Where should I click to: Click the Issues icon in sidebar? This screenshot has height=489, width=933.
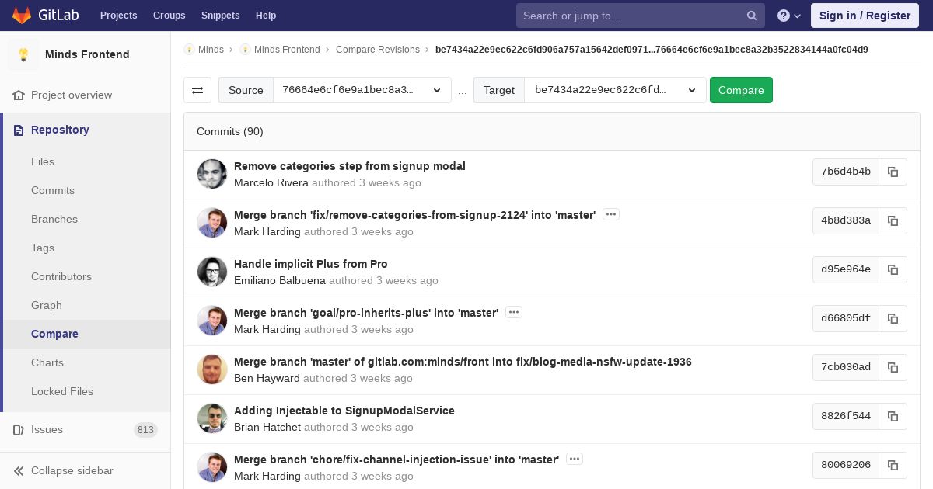point(19,429)
